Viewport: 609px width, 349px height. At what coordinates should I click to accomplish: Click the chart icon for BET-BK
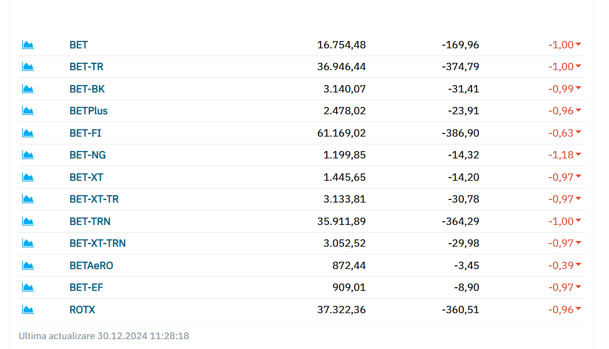[28, 89]
